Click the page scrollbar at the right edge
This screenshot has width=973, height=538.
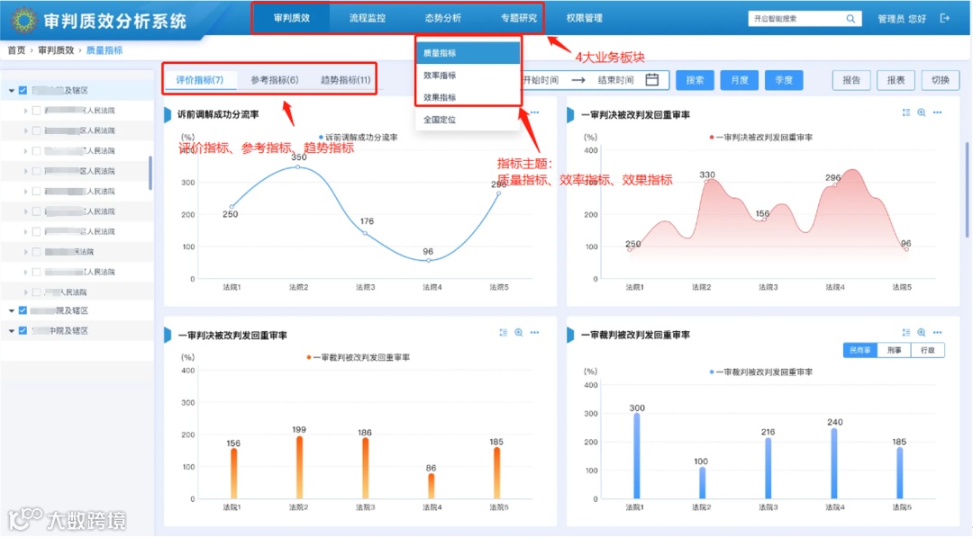point(968,191)
